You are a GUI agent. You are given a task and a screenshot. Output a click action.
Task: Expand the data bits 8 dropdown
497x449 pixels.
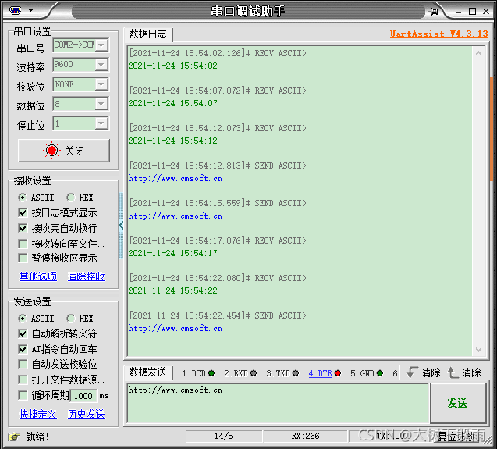[x=101, y=104]
